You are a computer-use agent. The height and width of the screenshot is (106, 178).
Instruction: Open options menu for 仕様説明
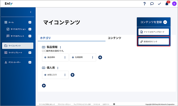92,58
